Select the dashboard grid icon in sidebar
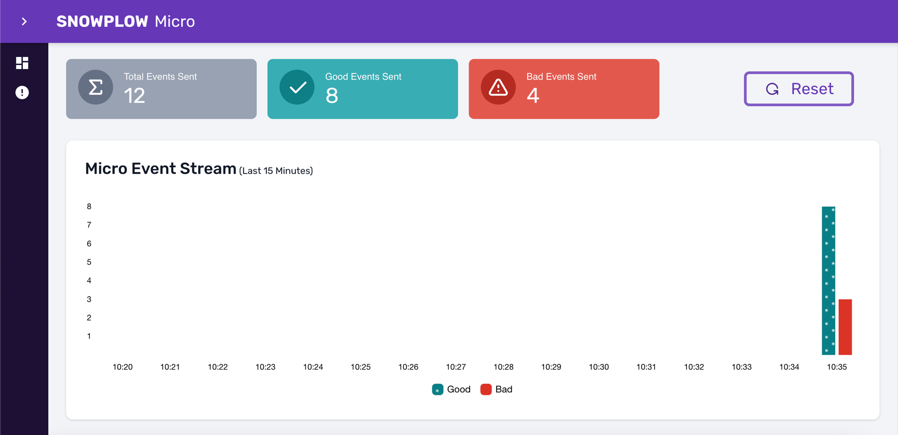This screenshot has width=898, height=435. point(22,63)
